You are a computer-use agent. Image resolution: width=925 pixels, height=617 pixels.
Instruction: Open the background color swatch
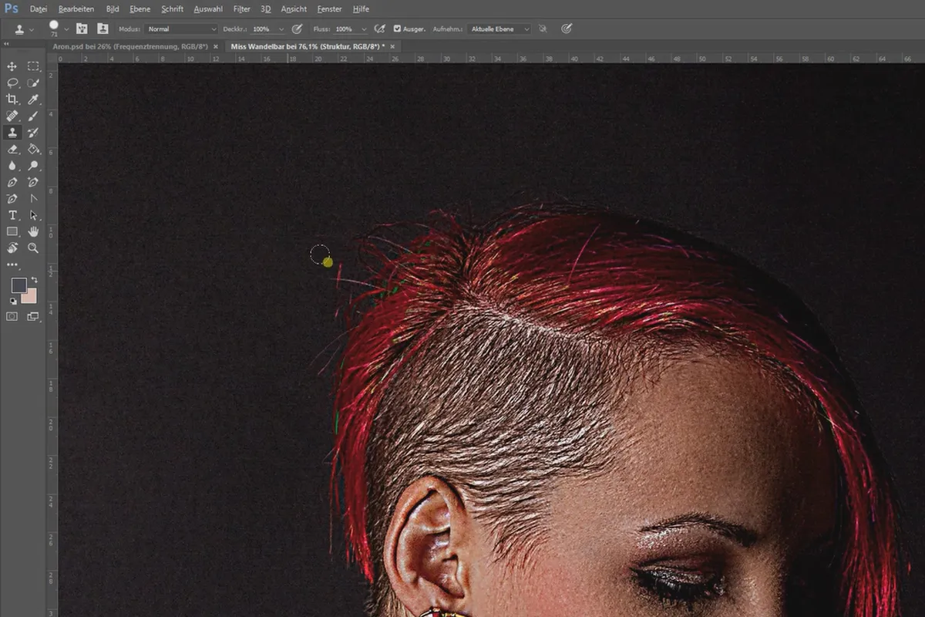[x=31, y=298]
